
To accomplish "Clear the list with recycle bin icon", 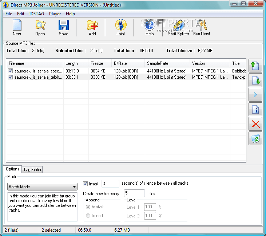I will pos(255,138).
